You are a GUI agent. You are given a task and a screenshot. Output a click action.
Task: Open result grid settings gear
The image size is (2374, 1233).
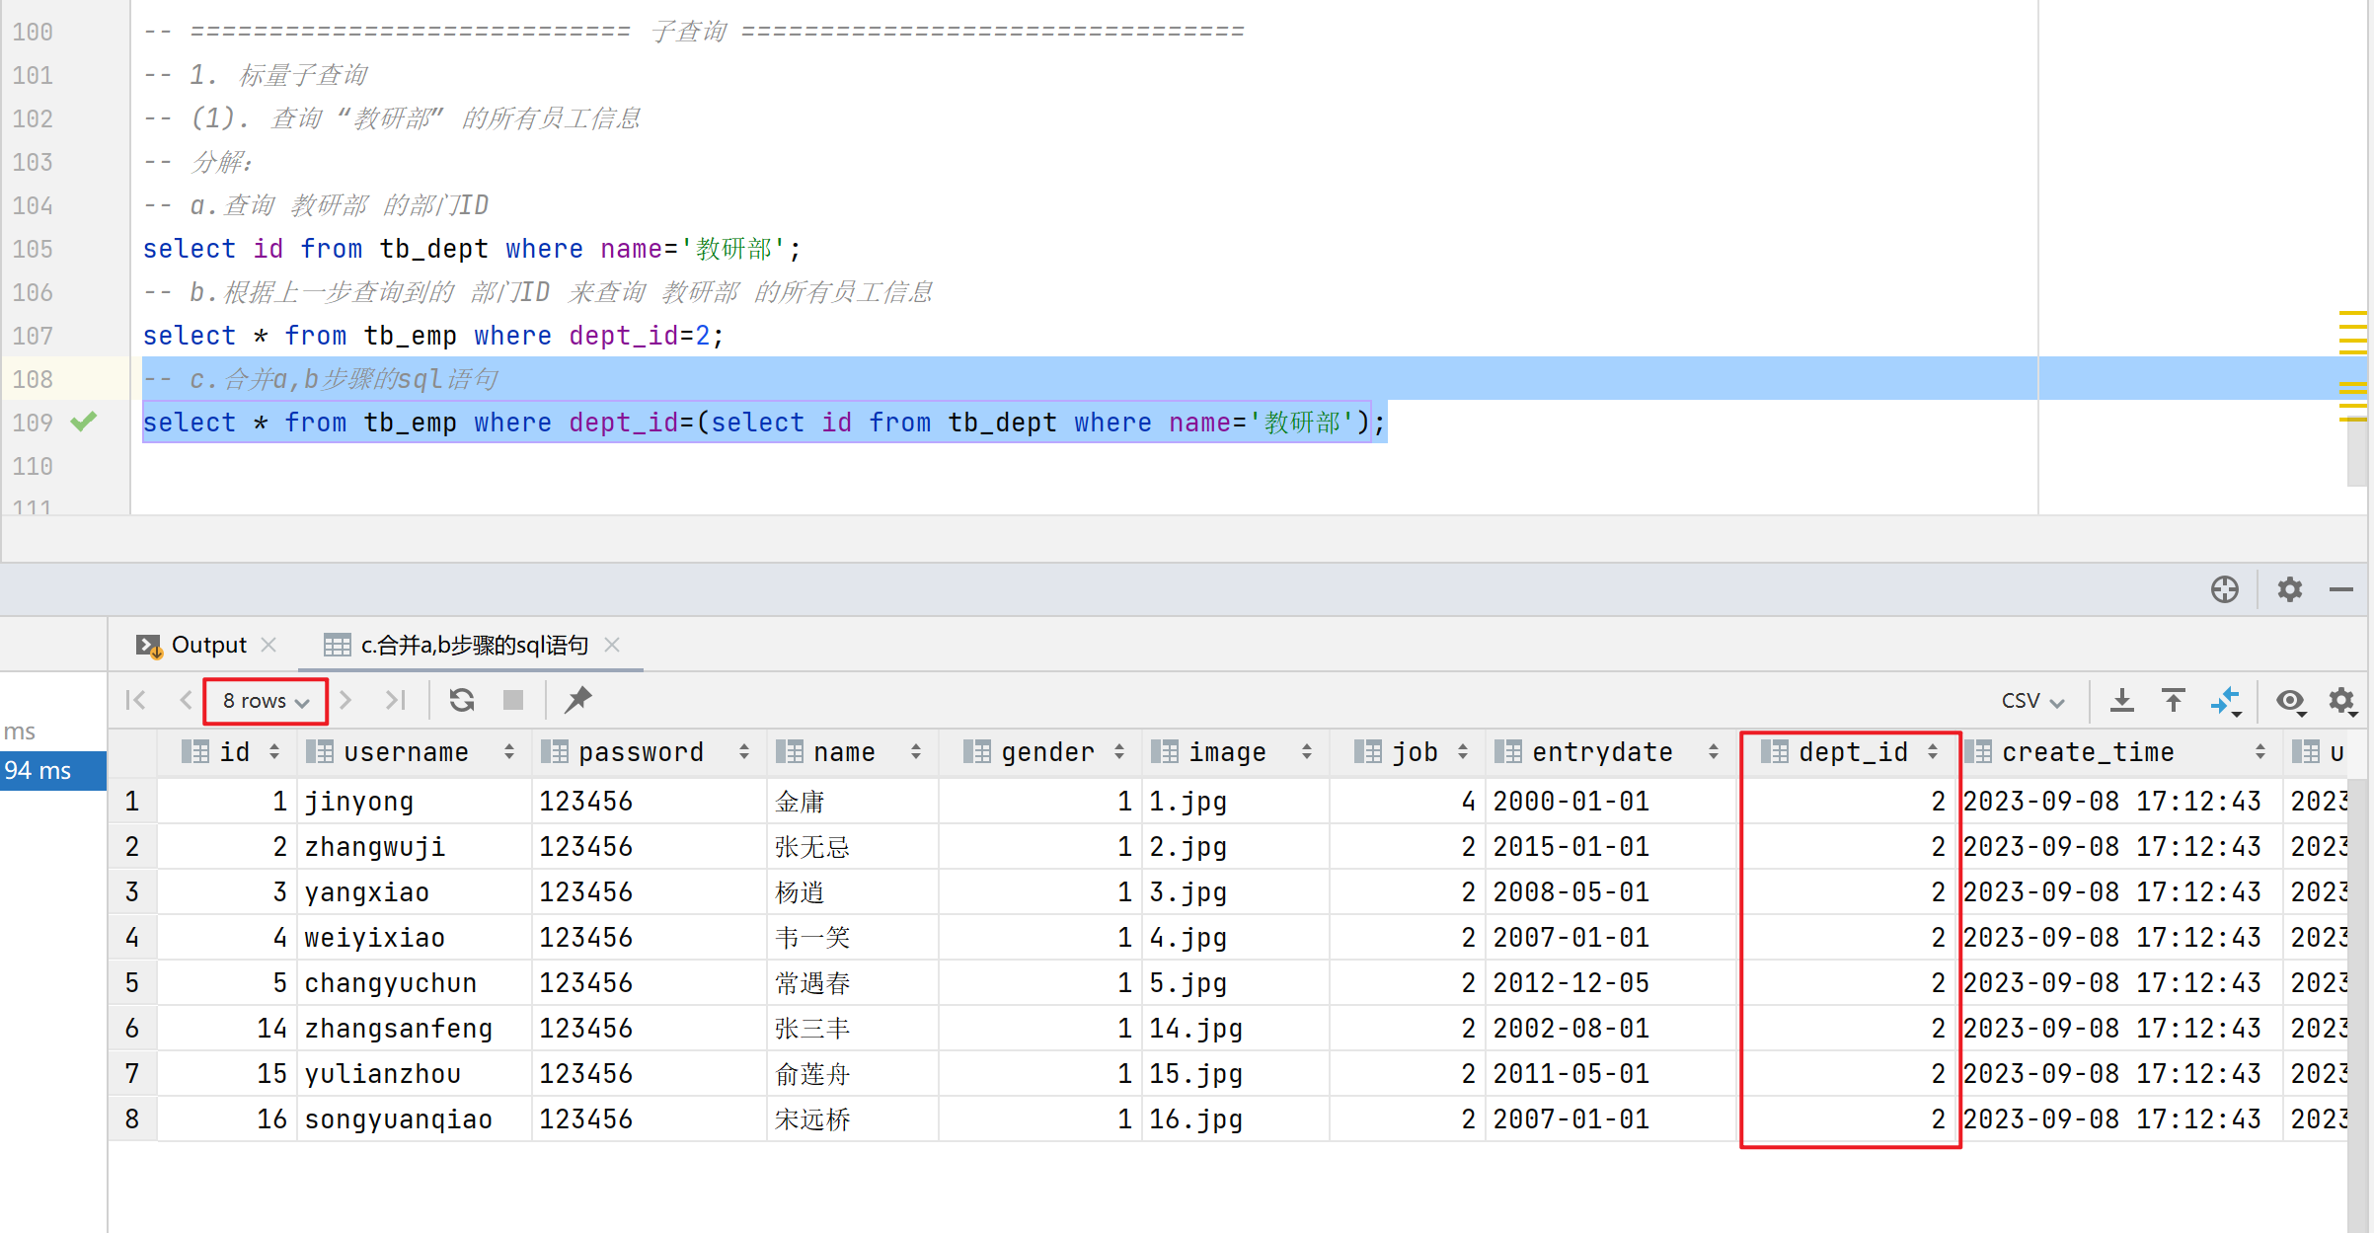coord(2342,701)
